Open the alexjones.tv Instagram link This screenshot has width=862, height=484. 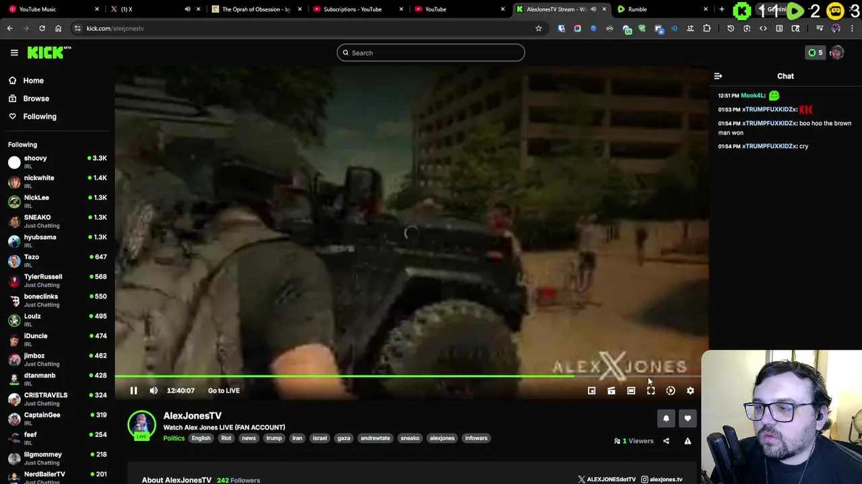[661, 479]
